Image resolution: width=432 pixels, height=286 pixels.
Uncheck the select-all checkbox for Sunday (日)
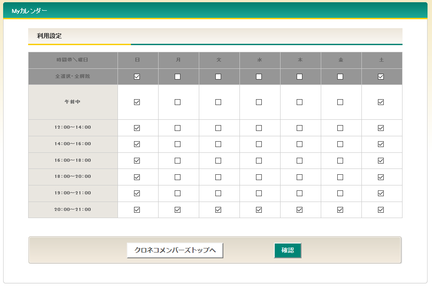click(x=137, y=76)
